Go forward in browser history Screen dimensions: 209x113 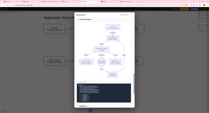[x=5, y=5]
